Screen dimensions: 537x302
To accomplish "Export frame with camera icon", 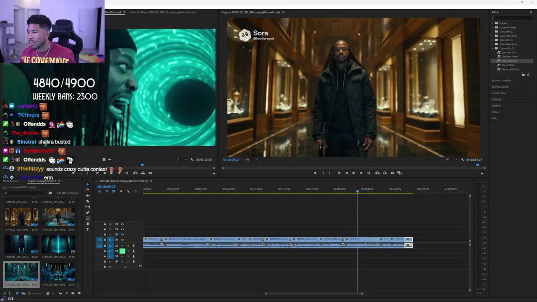I will 392,173.
